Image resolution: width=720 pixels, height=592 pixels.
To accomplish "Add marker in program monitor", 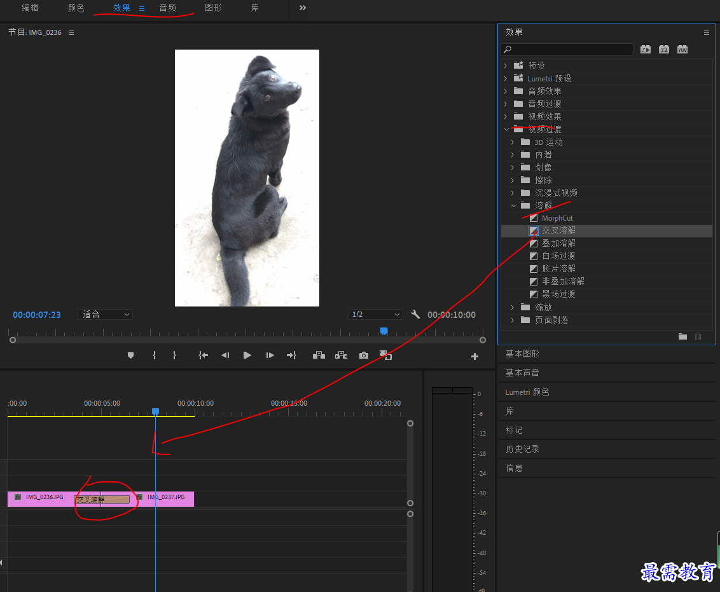I will (130, 355).
